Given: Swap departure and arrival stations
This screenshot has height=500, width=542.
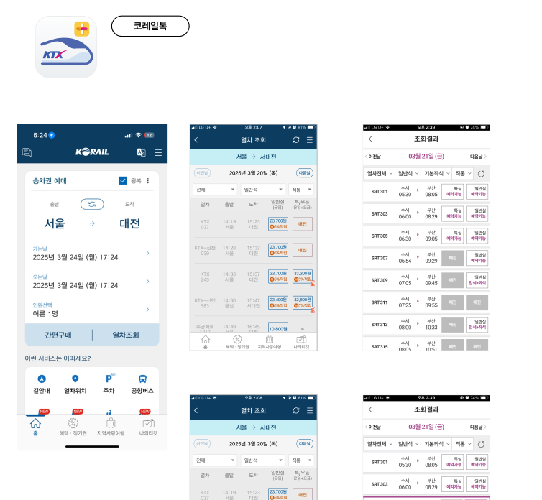Looking at the screenshot, I should coord(92,204).
